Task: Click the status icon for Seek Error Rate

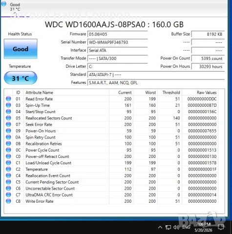Action: pos(8,124)
